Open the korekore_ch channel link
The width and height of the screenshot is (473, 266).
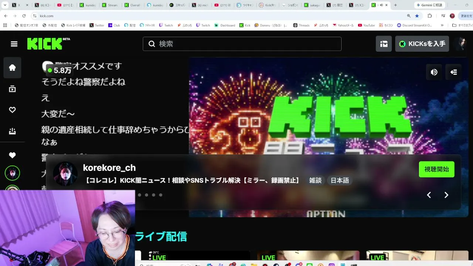pyautogui.click(x=109, y=168)
